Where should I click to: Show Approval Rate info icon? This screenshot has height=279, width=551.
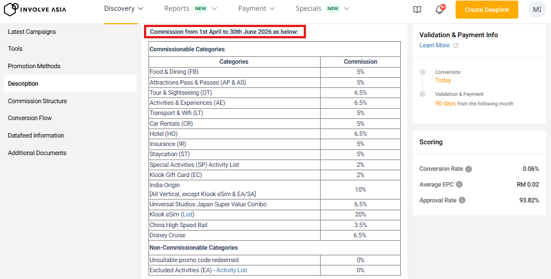point(462,200)
